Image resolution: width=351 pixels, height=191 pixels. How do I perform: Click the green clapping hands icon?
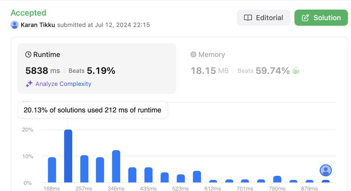296,71
